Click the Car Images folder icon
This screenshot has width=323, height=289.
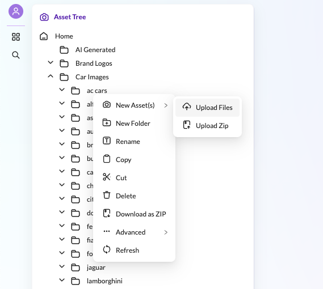click(64, 77)
